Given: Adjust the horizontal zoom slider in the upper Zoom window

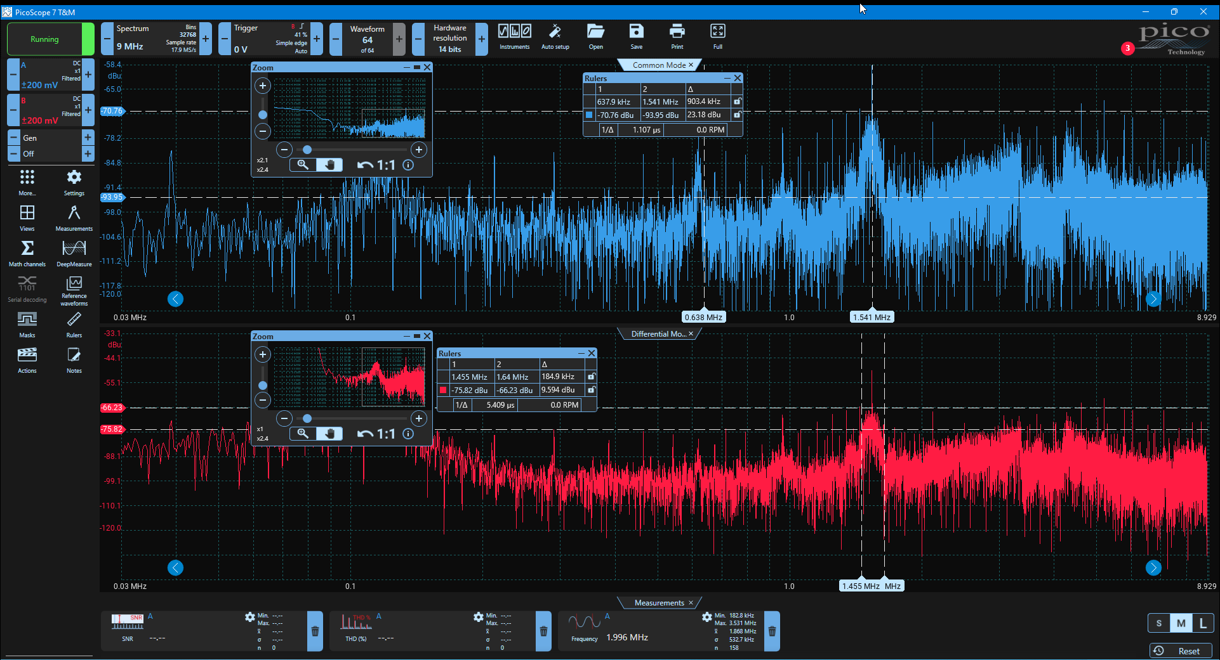Looking at the screenshot, I should coord(307,150).
